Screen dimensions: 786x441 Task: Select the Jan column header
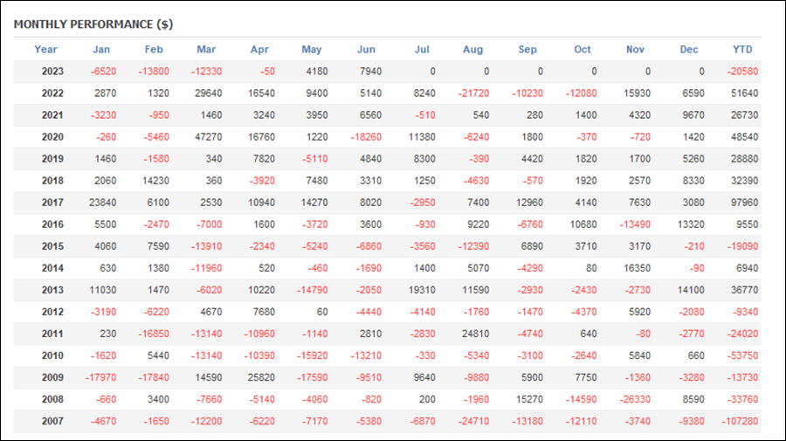coord(101,49)
